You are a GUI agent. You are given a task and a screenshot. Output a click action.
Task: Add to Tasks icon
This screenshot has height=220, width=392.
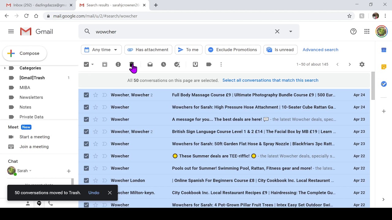(x=177, y=64)
